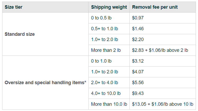This screenshot has width=198, height=111.
Task: Click the $9.43 fee cell
Action: click(138, 93)
